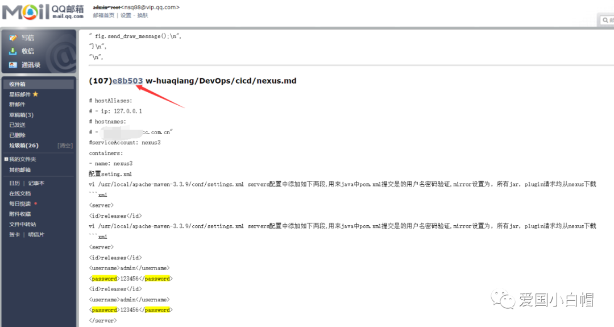Click the search input field at top right
This screenshot has width=614, height=327.
[x=607, y=20]
